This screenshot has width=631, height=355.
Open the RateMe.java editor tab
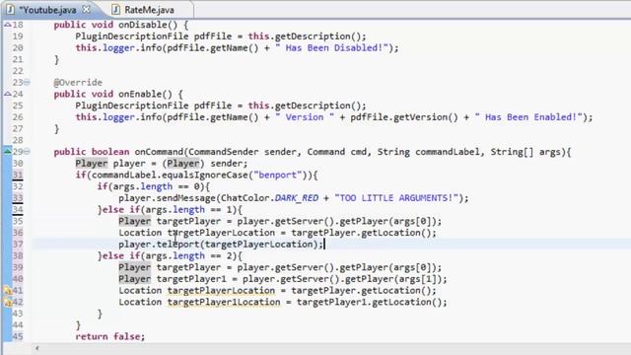point(149,10)
